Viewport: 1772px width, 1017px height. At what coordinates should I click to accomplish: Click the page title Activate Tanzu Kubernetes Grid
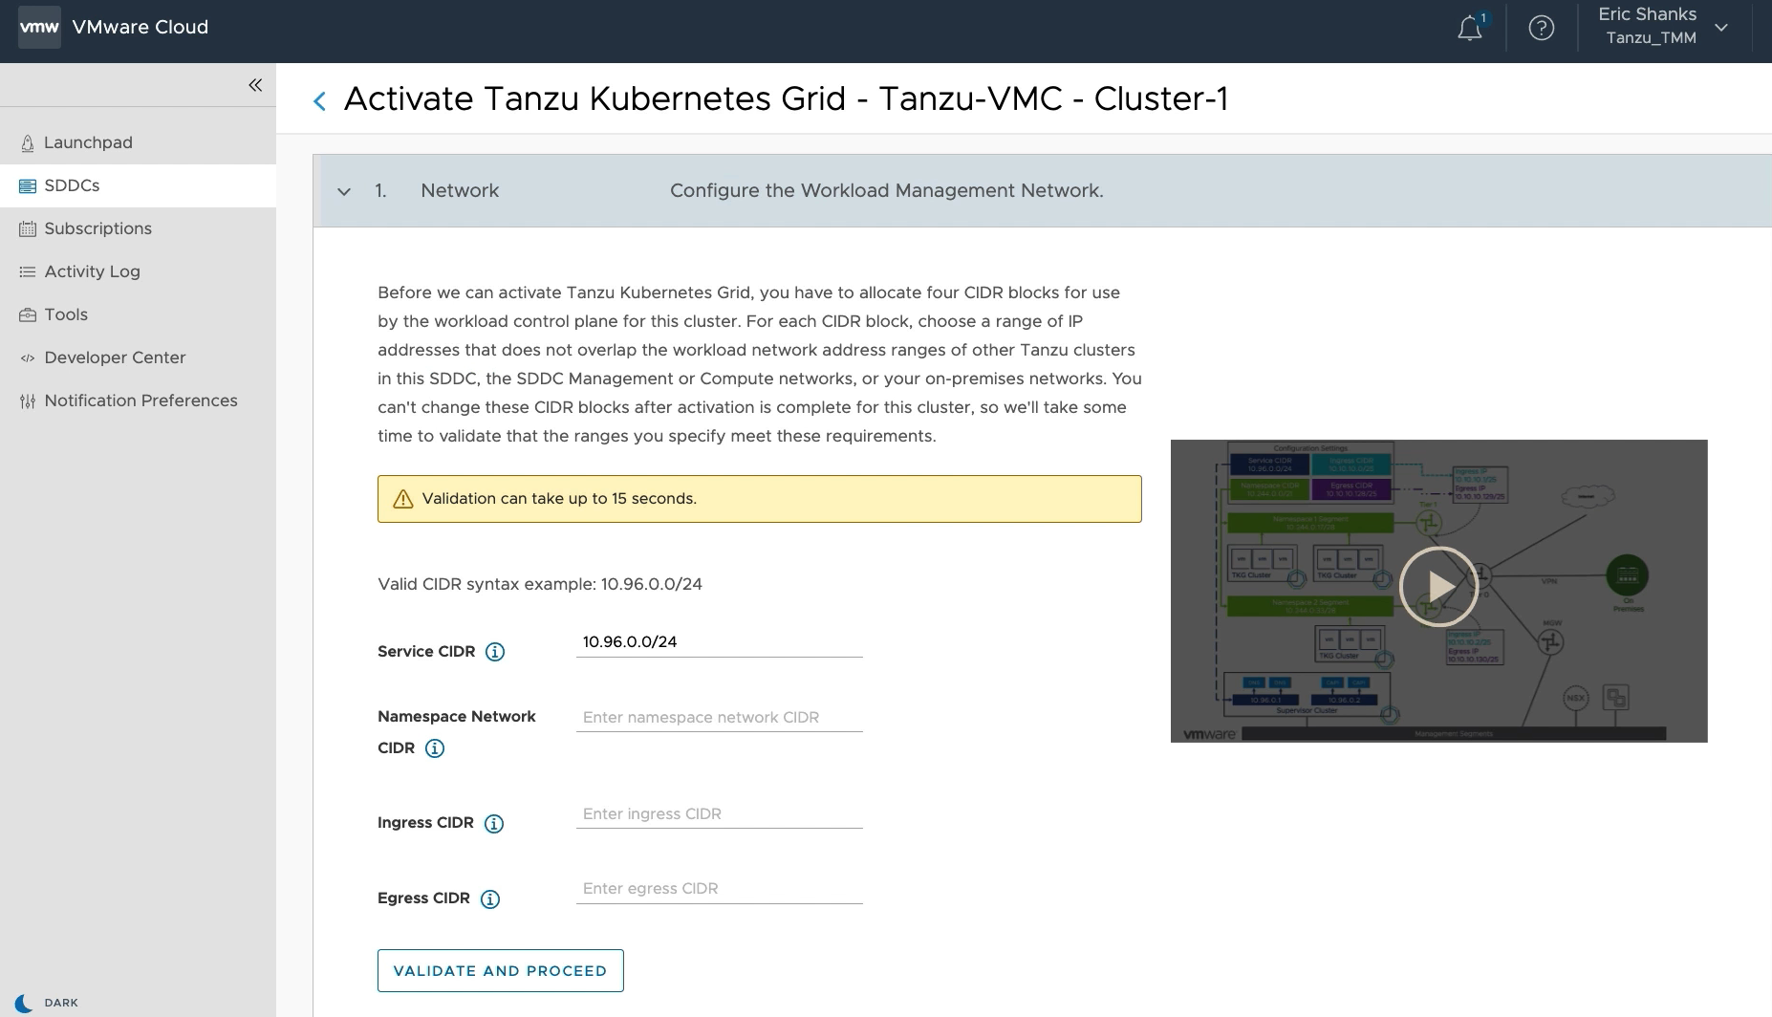[786, 99]
